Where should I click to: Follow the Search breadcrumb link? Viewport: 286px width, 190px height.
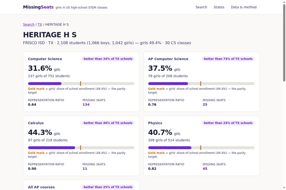29,24
